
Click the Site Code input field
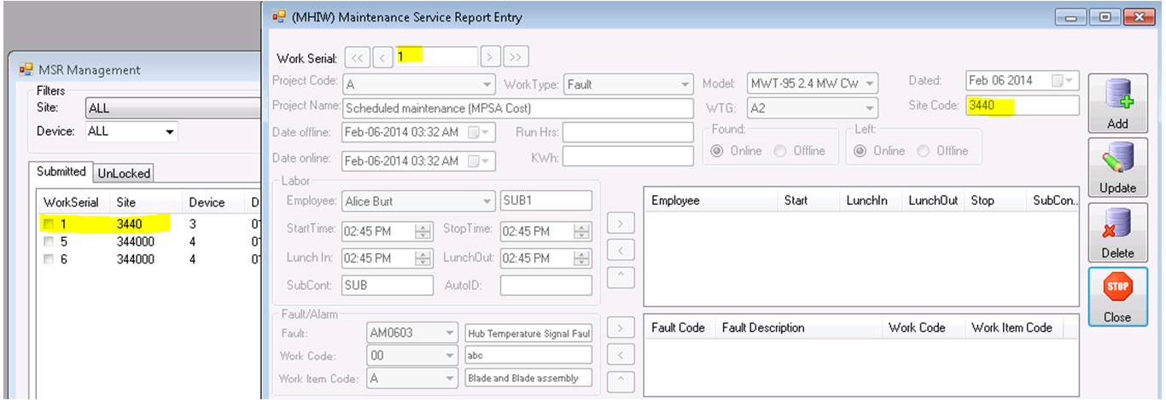pos(1022,107)
